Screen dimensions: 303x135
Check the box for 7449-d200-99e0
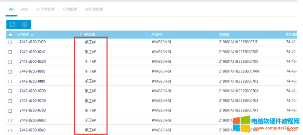[x=10, y=130]
